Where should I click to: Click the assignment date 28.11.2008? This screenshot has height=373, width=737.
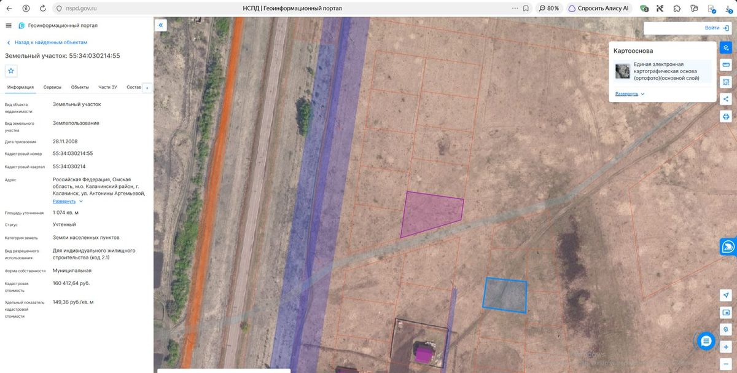click(x=65, y=142)
